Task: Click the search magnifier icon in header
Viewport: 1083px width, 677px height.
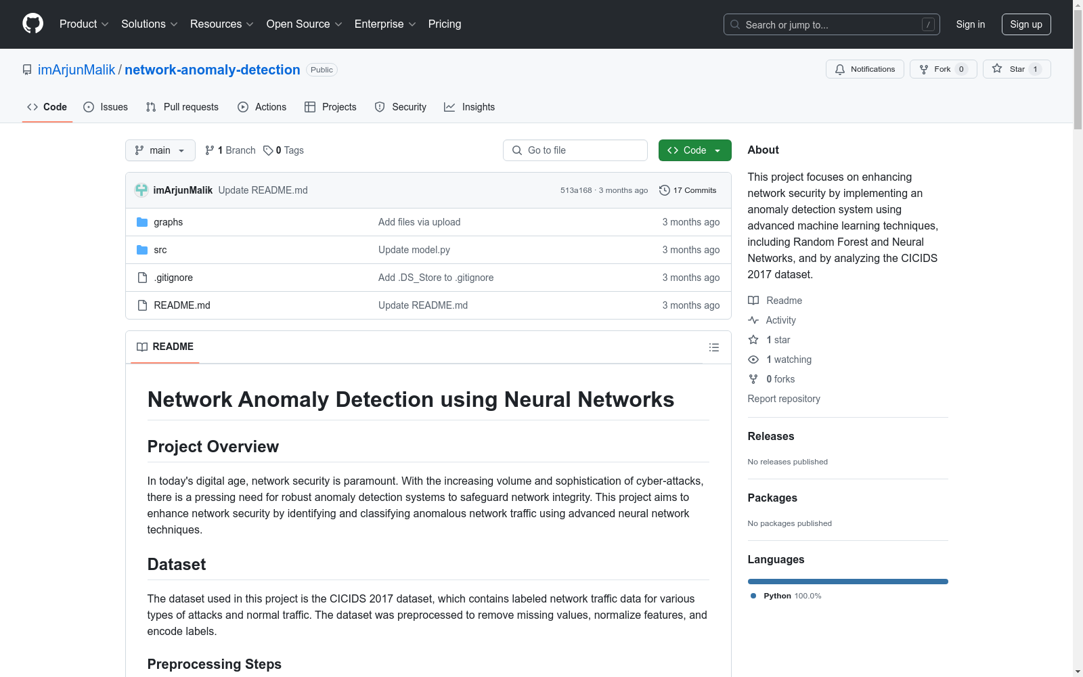Action: [735, 24]
